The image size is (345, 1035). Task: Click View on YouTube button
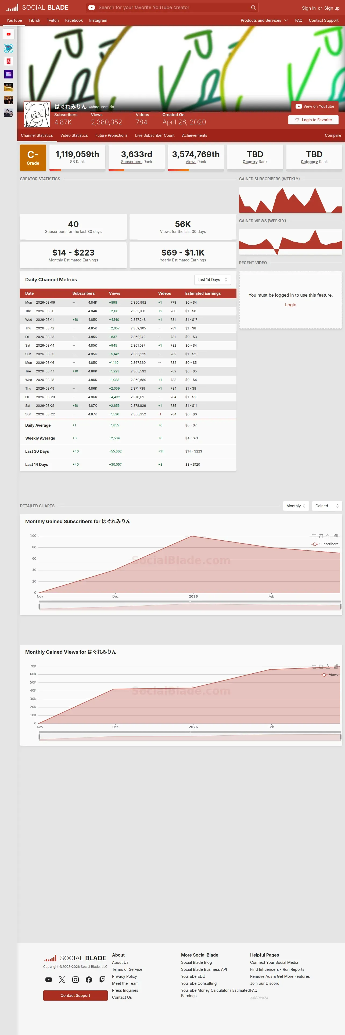pyautogui.click(x=315, y=106)
